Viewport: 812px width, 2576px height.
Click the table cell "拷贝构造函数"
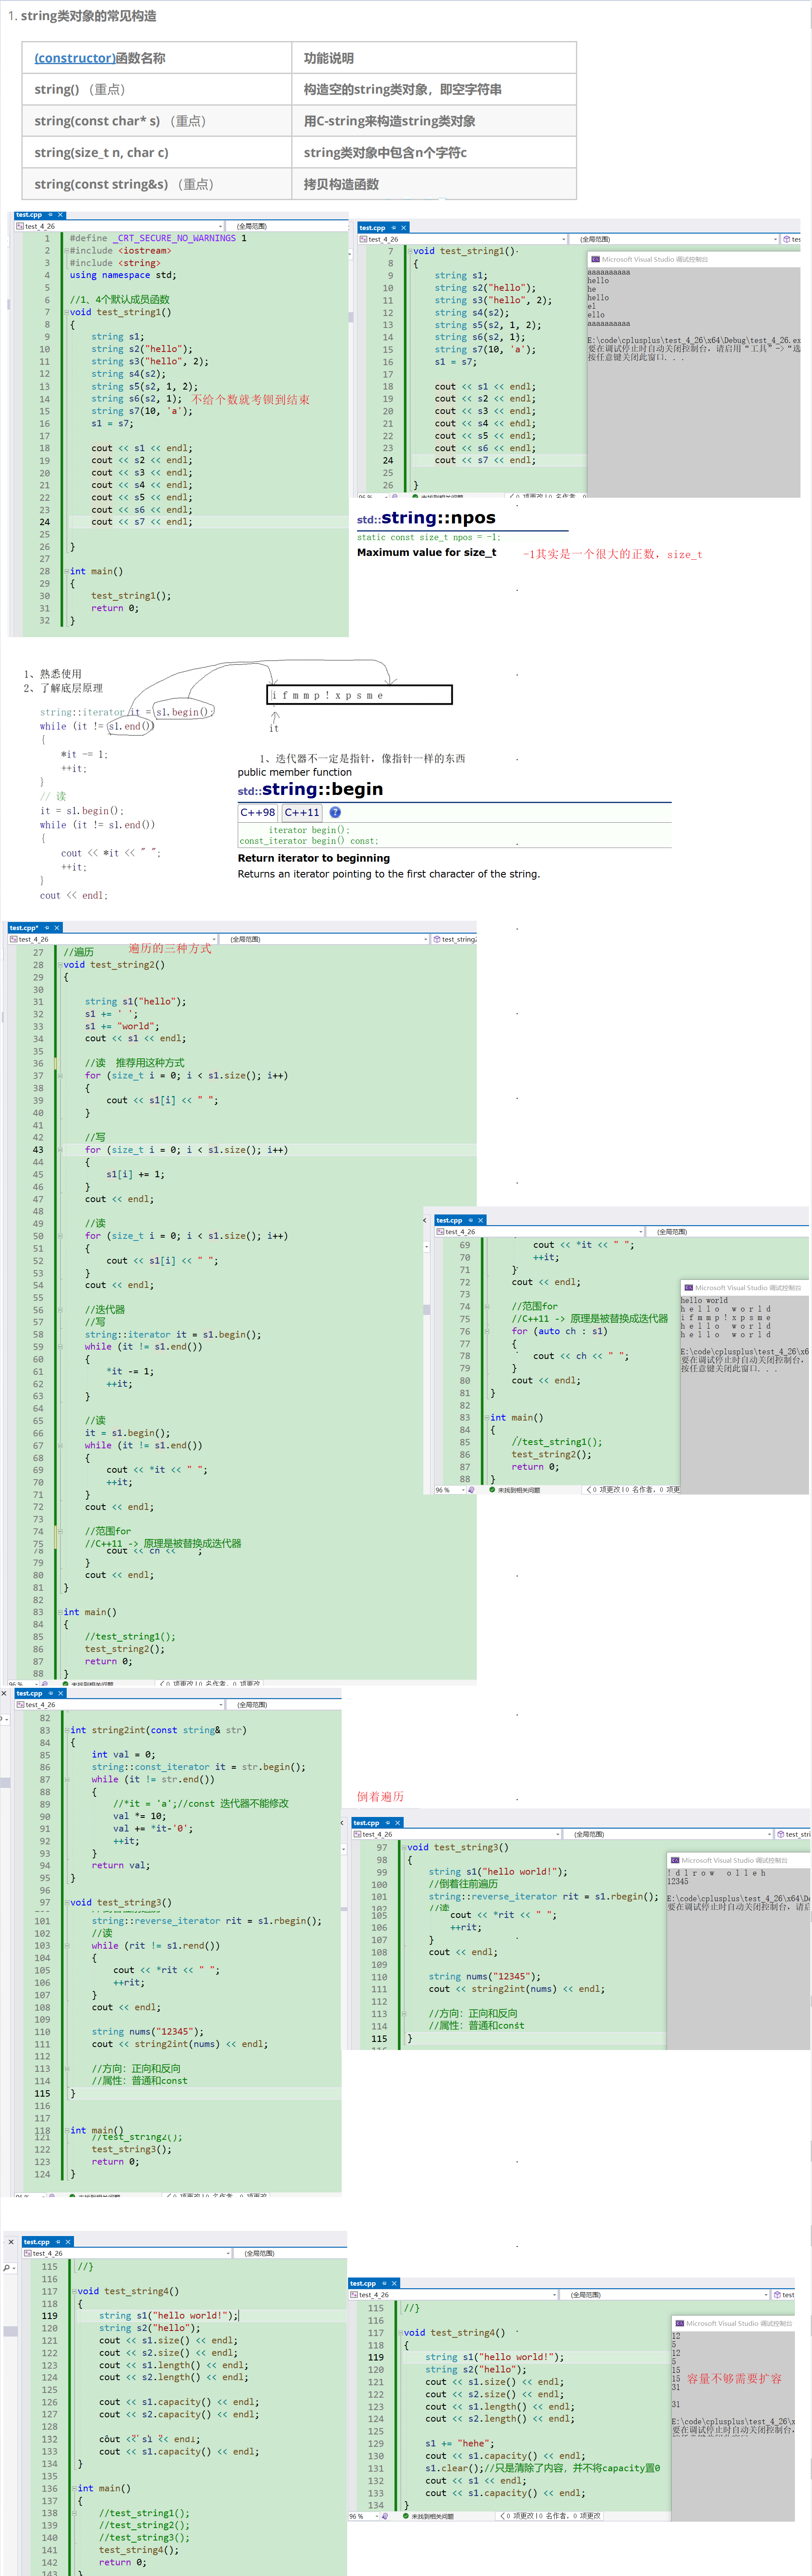(434, 184)
